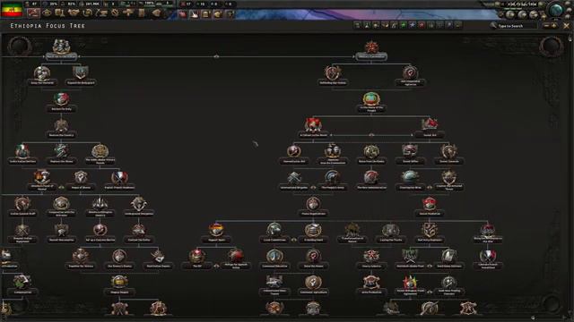The height and width of the screenshot is (322, 574).
Task: Select the Soviet Rifles focus
Action: 410,154
